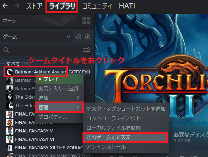This screenshot has width=208, height=157.
Task: Open the ストア tab
Action: click(x=34, y=6)
